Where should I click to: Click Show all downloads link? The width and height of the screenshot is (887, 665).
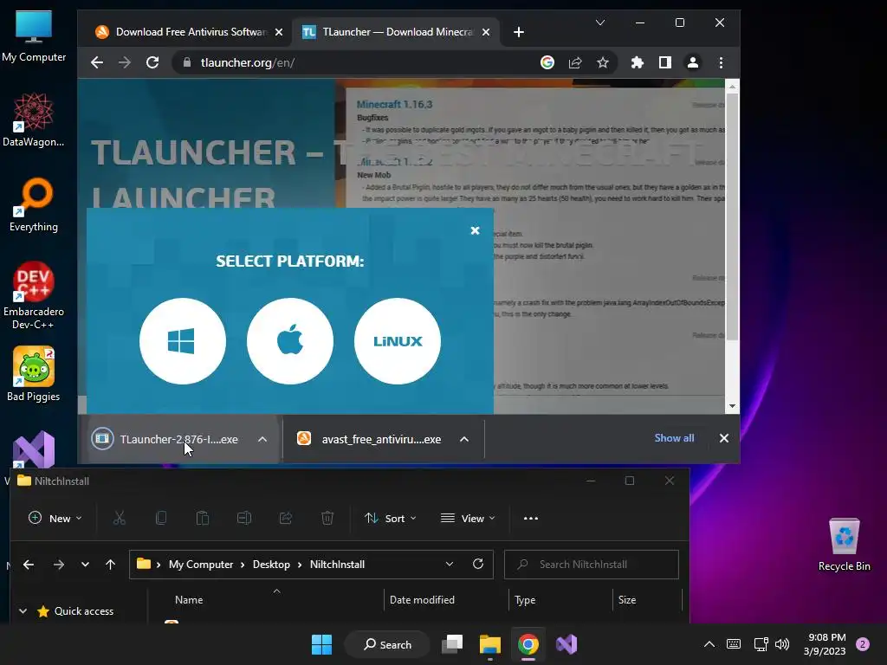tap(674, 438)
